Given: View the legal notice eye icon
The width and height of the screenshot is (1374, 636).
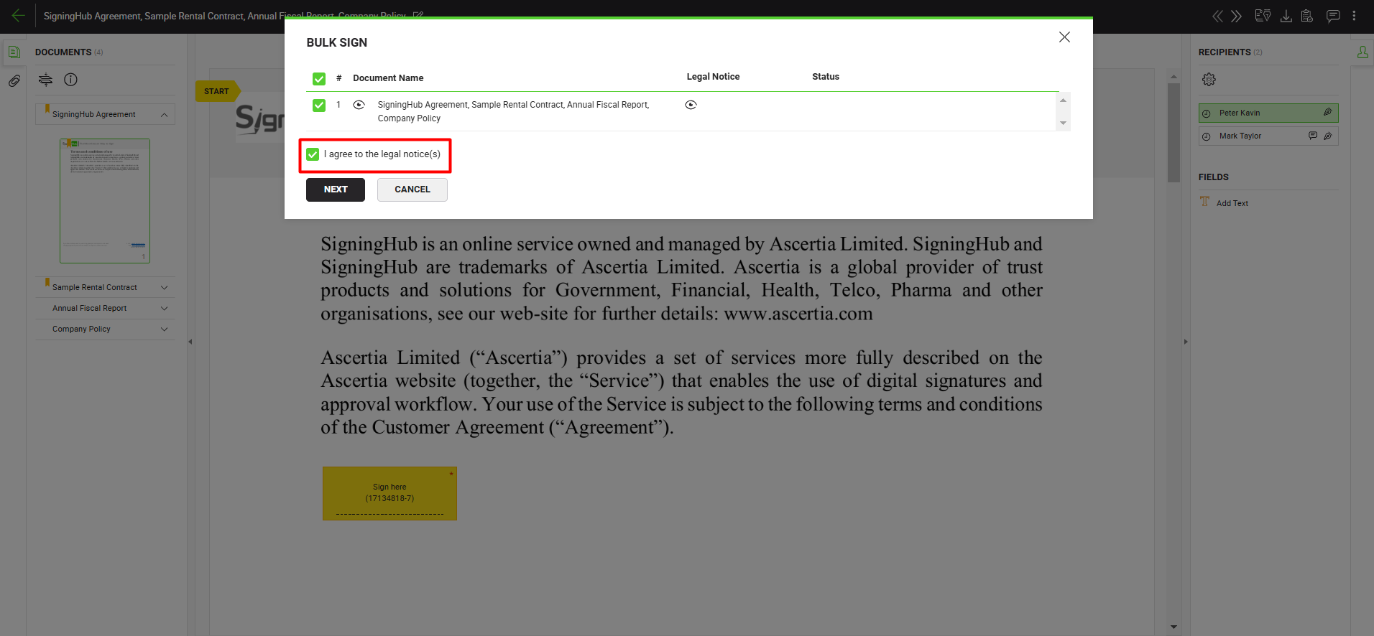Looking at the screenshot, I should pos(691,105).
